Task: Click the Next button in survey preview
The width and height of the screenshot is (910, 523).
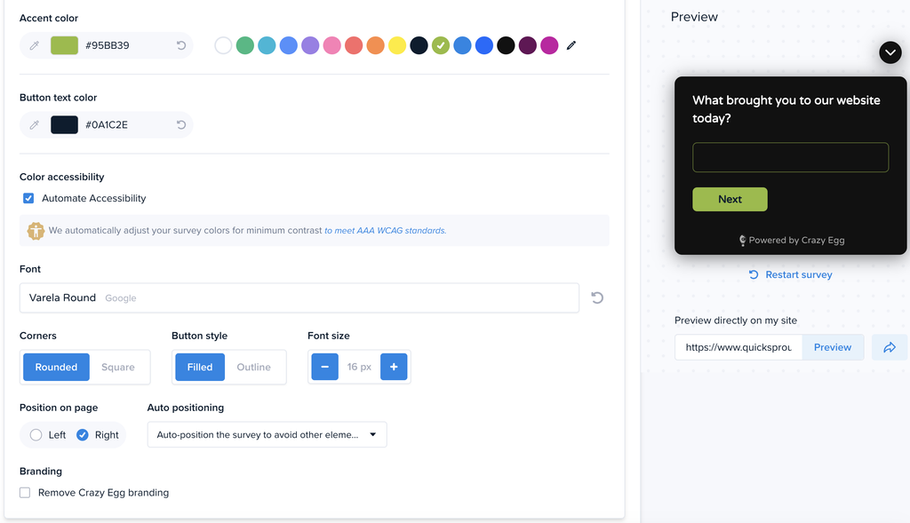Action: 730,200
